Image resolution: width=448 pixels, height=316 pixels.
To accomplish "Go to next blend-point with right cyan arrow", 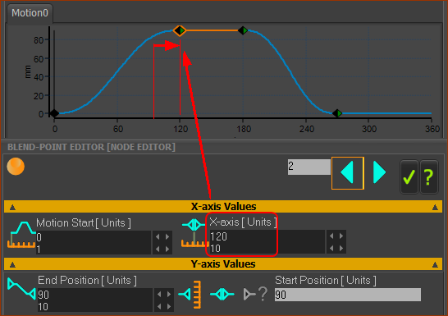I will [x=380, y=172].
